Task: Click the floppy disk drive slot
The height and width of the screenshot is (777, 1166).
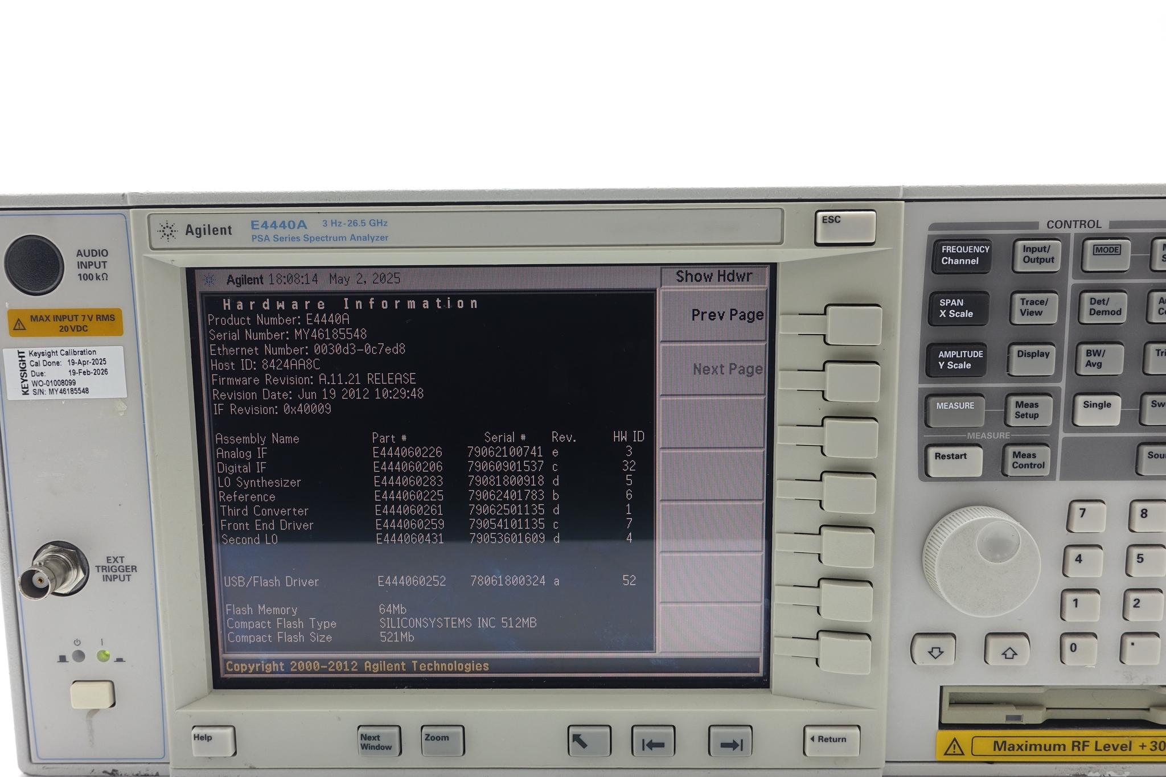Action: click(1052, 706)
